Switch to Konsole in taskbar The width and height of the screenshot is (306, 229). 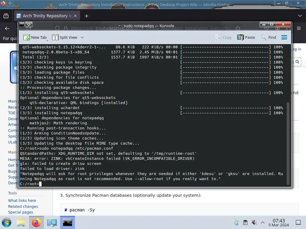(x=67, y=222)
